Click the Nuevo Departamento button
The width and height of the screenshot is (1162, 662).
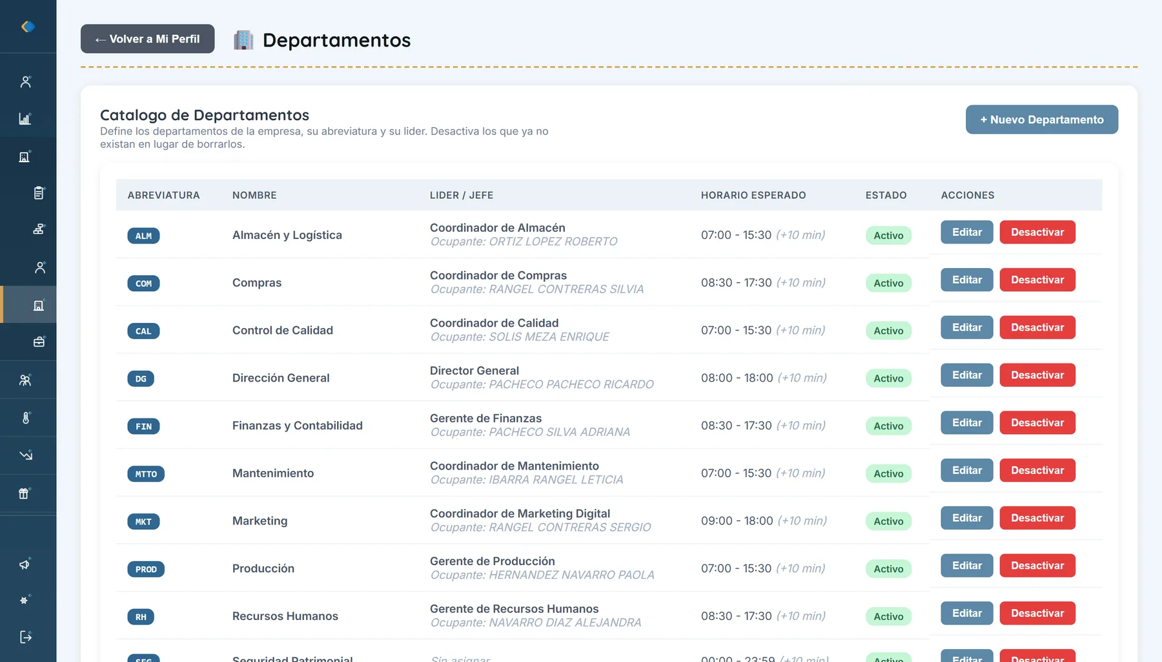point(1042,119)
